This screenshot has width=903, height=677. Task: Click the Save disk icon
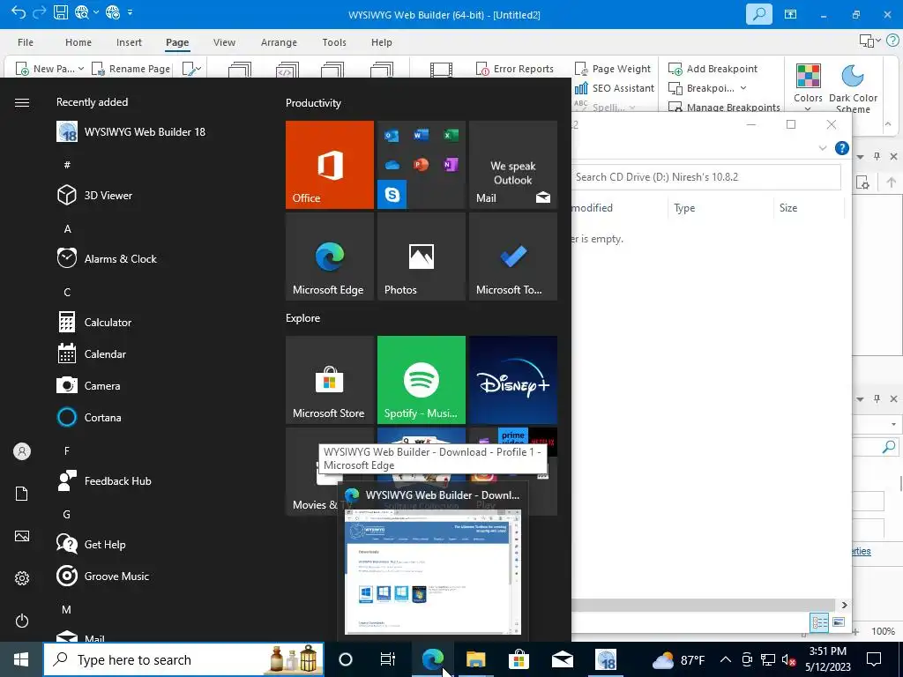point(61,12)
